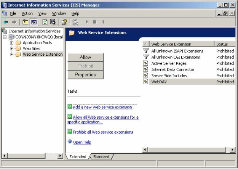Click the Back arrow toolbar icon
This screenshot has width=238, height=169.
6,22
